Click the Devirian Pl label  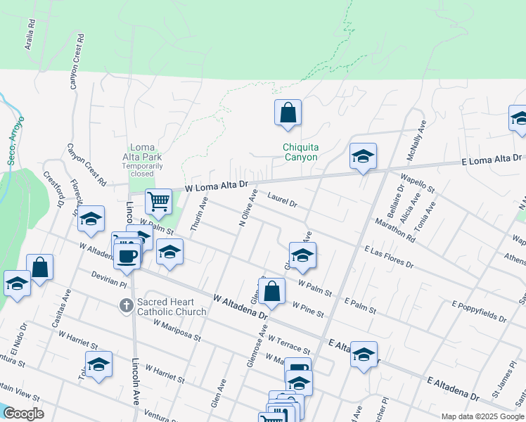point(109,279)
